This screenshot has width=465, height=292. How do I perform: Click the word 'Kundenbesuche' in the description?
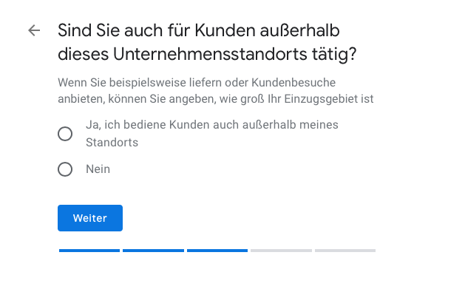coord(293,82)
